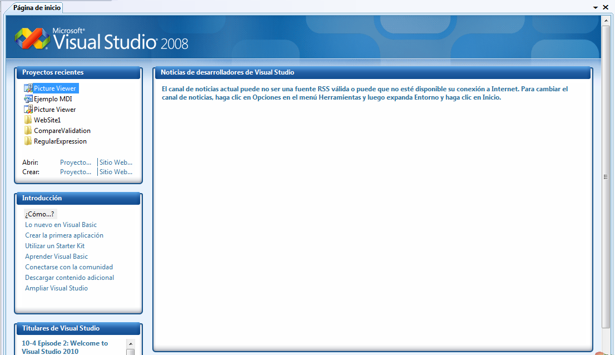Click Proyecto... next to Abrir
Image resolution: width=615 pixels, height=355 pixels.
pos(76,162)
